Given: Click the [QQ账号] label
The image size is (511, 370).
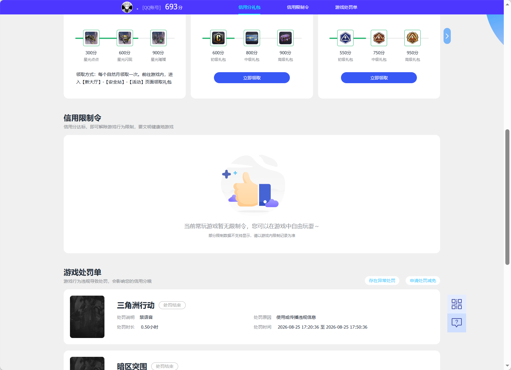Looking at the screenshot, I should pos(152,8).
